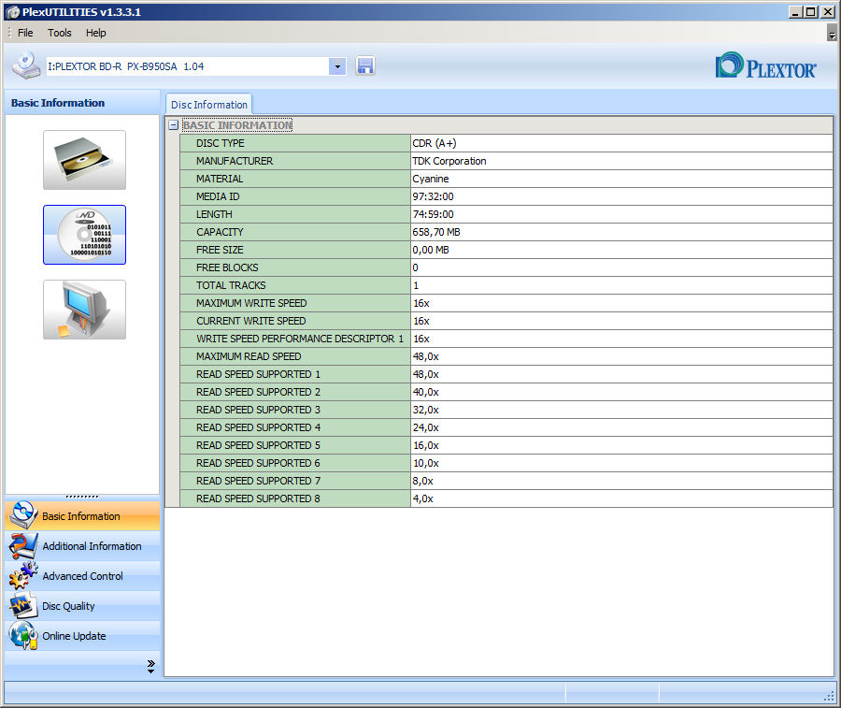Click the Basic Information pane header
The height and width of the screenshot is (708, 841).
(x=82, y=103)
